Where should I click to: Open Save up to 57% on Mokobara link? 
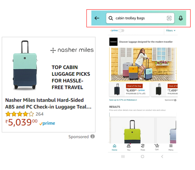pos(123,100)
